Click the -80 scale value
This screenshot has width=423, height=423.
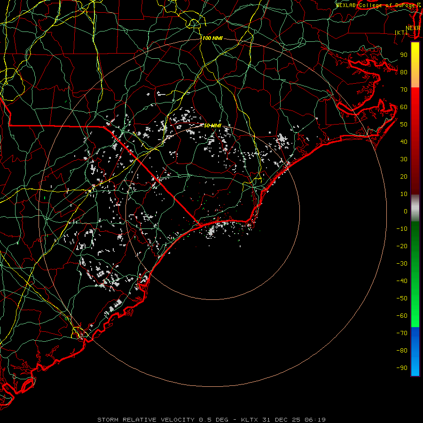[402, 351]
